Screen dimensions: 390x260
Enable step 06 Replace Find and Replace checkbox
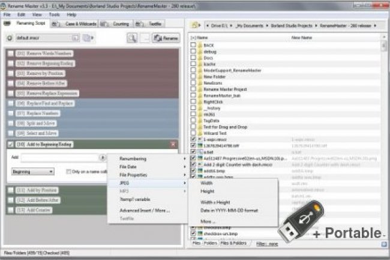pyautogui.click(x=11, y=103)
